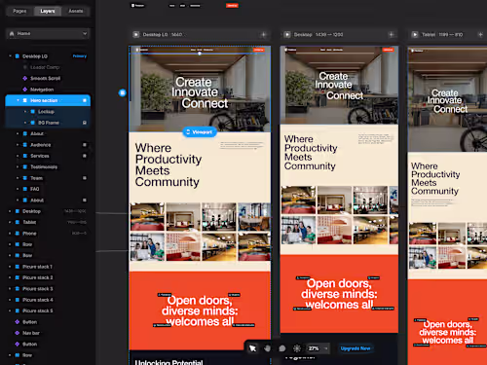The height and width of the screenshot is (365, 487).
Task: Switch to the Layers tab
Action: [48, 11]
